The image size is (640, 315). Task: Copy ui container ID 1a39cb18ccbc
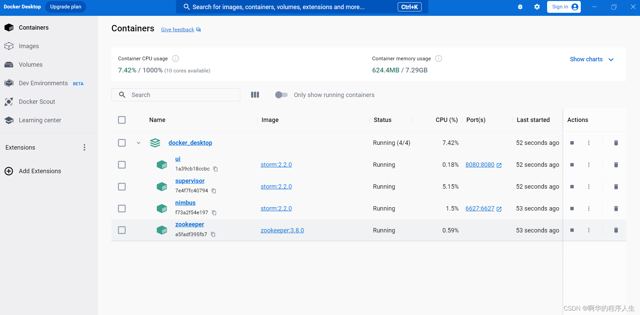coord(215,169)
